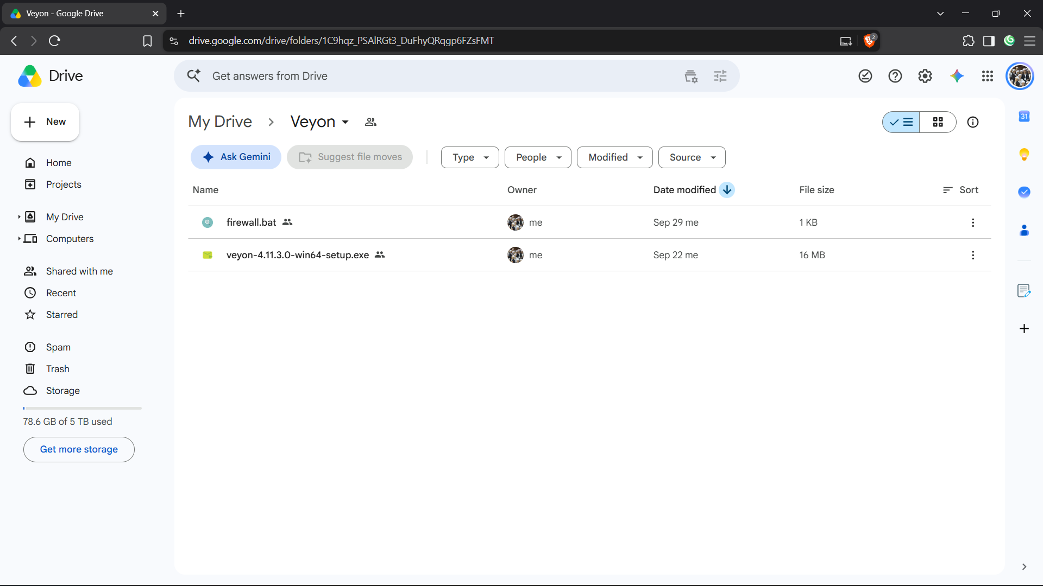Click the storage usage progress bar

[x=83, y=408]
